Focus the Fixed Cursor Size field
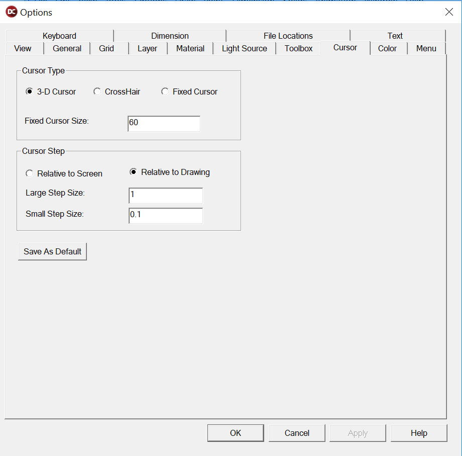Viewport: 462px width, 456px height. coord(164,124)
